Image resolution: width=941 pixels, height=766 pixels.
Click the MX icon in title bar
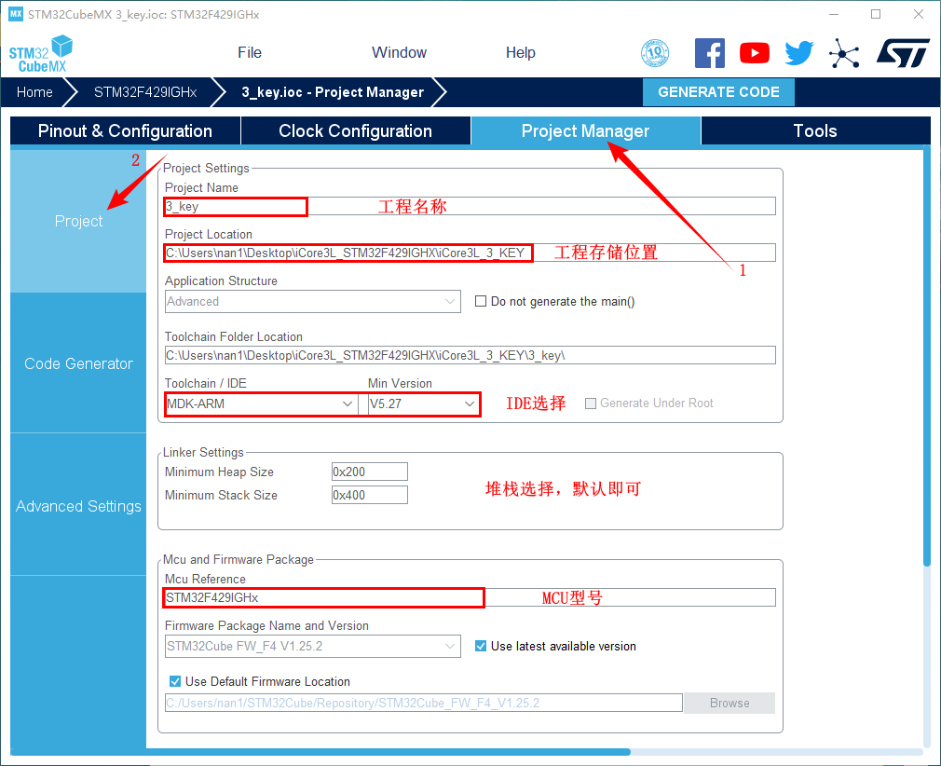[15, 14]
